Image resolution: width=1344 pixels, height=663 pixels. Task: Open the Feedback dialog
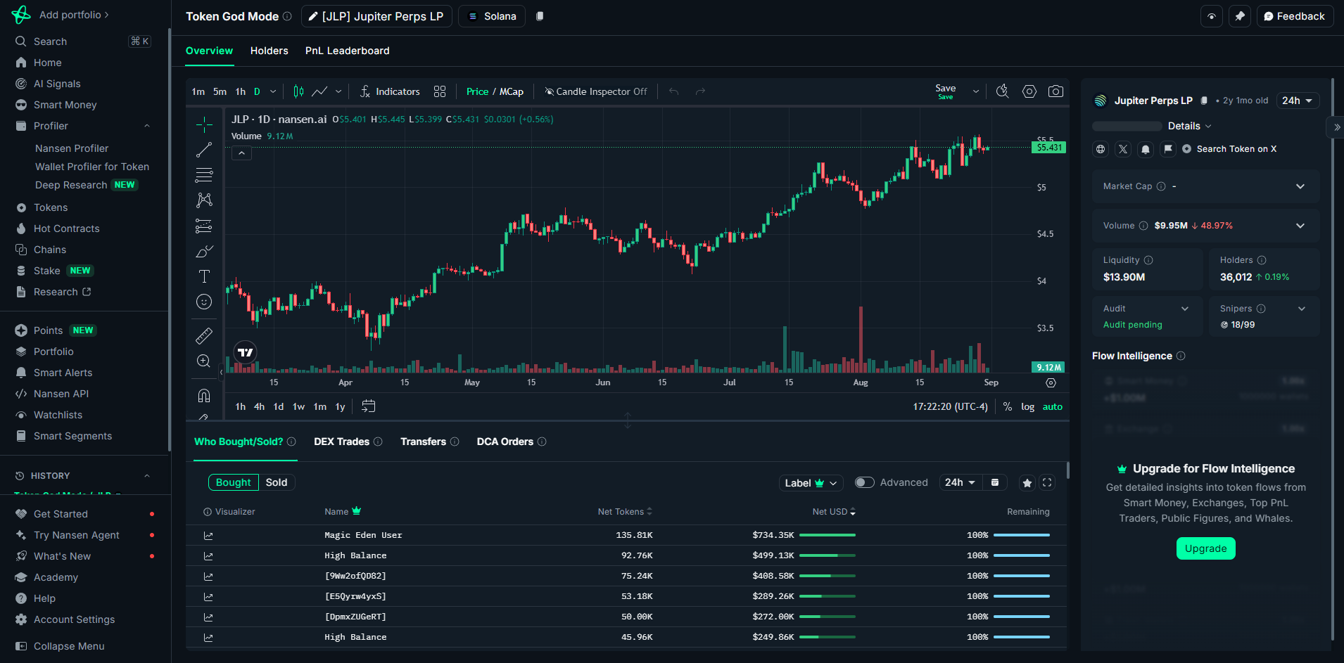pos(1295,15)
